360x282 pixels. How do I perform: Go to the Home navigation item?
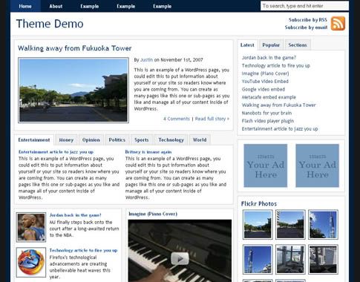pos(25,6)
